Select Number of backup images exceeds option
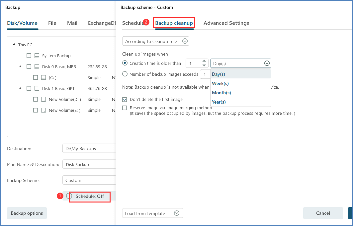 [x=125, y=74]
